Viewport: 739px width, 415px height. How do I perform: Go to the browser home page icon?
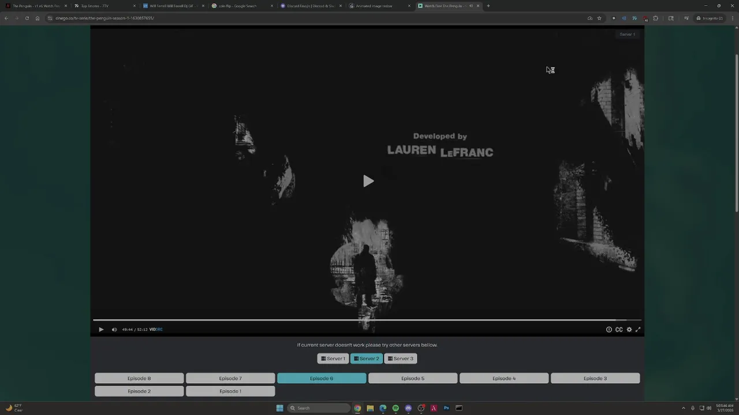38,18
